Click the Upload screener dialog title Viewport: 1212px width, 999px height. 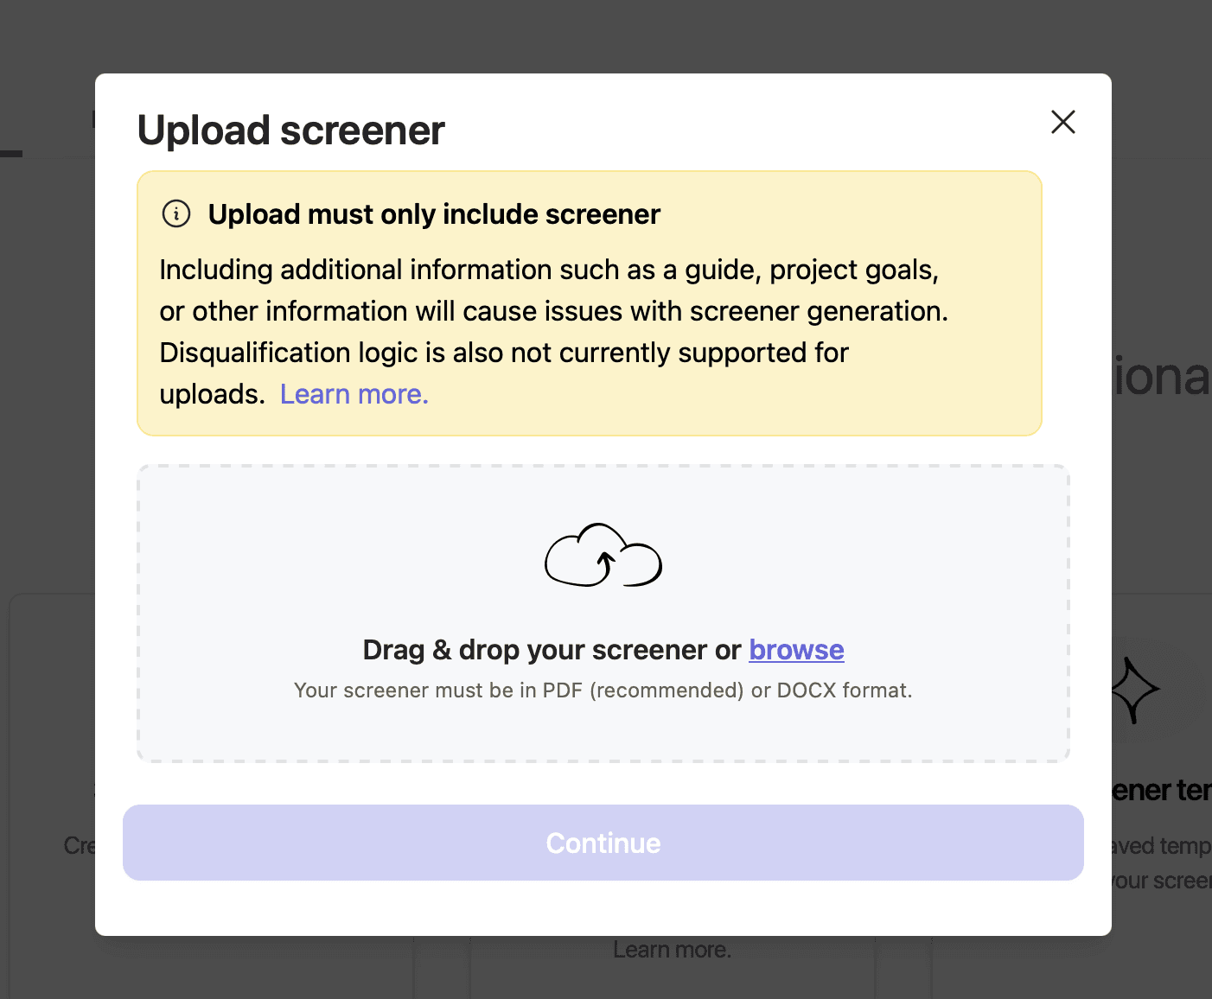pos(290,130)
